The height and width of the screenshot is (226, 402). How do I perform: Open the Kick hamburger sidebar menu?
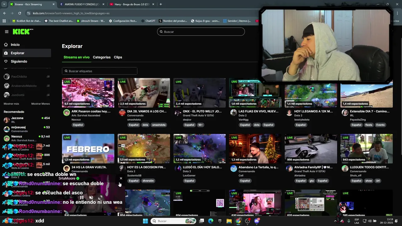[7, 32]
